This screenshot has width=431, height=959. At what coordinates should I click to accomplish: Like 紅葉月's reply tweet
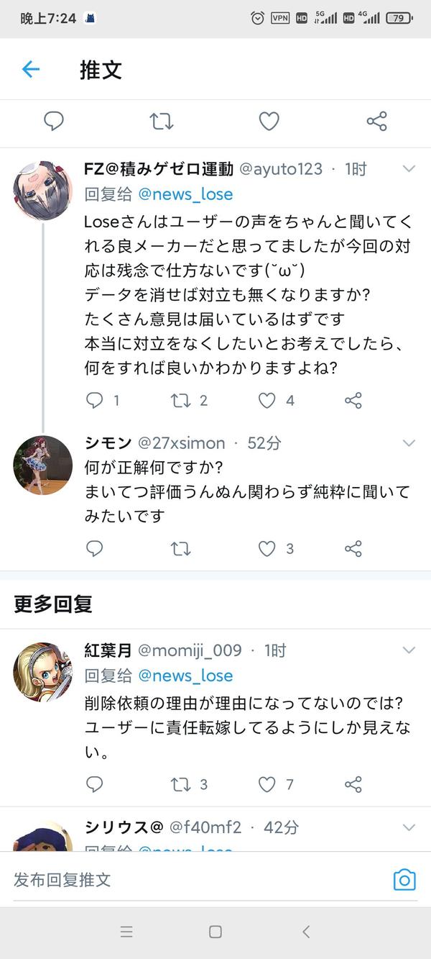pyautogui.click(x=267, y=784)
